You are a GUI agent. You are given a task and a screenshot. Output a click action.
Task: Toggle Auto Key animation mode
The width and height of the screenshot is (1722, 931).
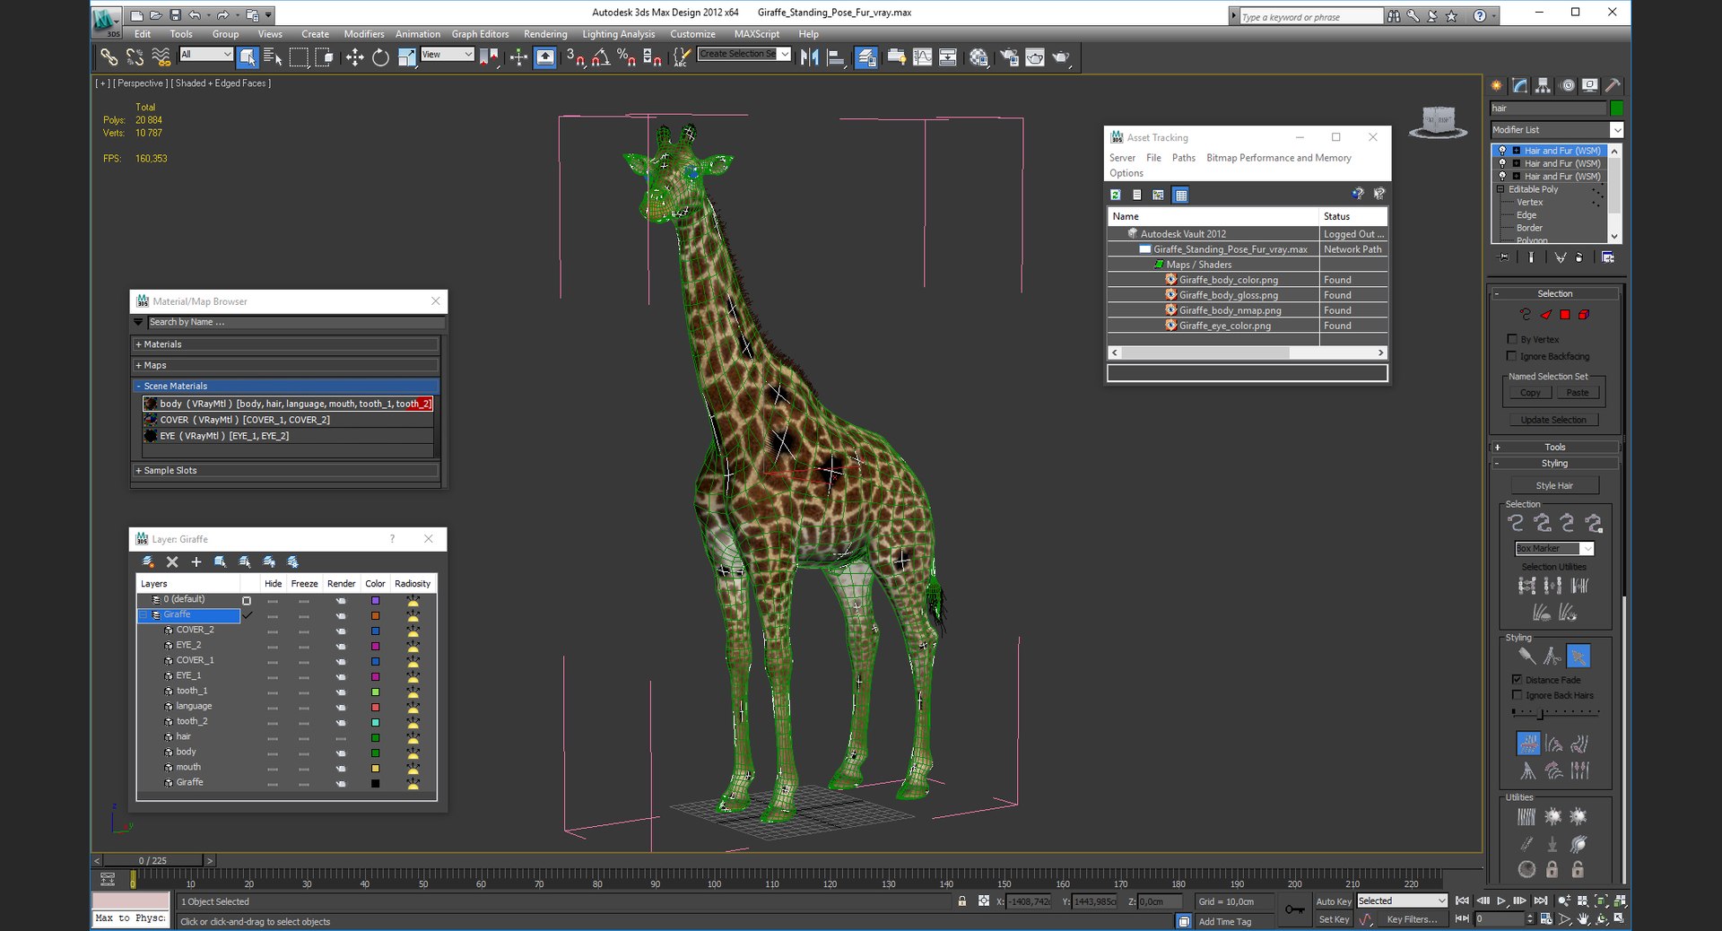pos(1333,901)
